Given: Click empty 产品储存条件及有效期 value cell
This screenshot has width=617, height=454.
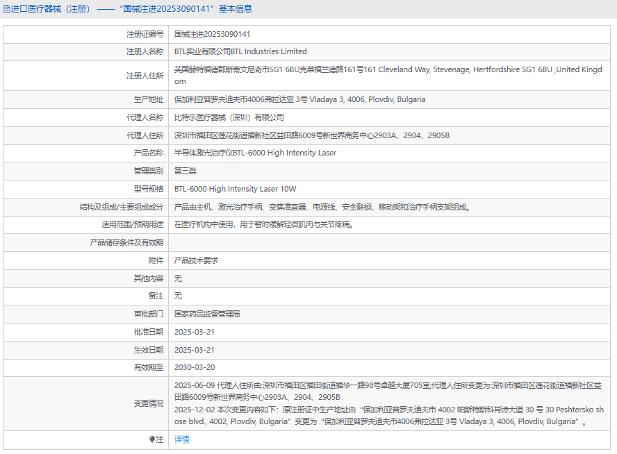Looking at the screenshot, I should [389, 242].
